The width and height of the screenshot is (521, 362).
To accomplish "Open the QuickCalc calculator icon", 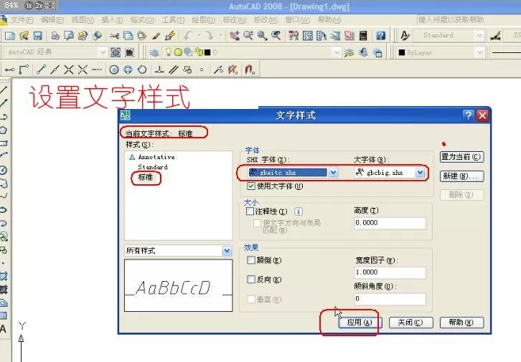I will coord(363,35).
